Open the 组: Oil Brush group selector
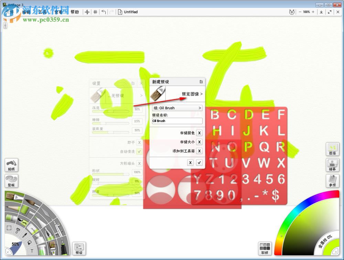Viewport: 344px width, 260px height. point(177,108)
